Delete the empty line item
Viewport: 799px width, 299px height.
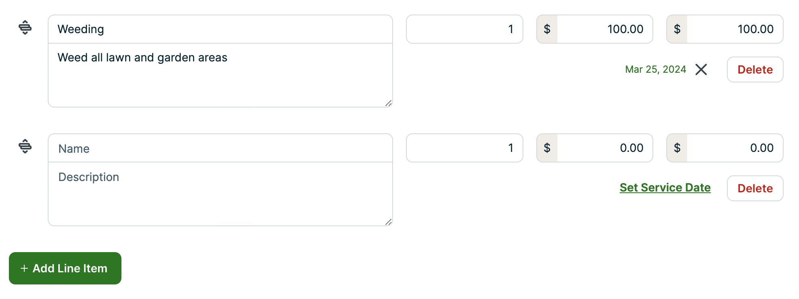(x=754, y=188)
